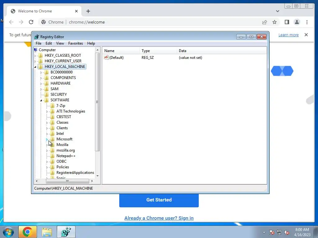Click the RegisteredApplications folder icon
The height and width of the screenshot is (238, 318).
[x=52, y=173]
